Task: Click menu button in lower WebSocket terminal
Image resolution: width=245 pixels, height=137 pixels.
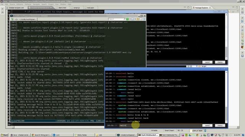Action: tap(220, 125)
